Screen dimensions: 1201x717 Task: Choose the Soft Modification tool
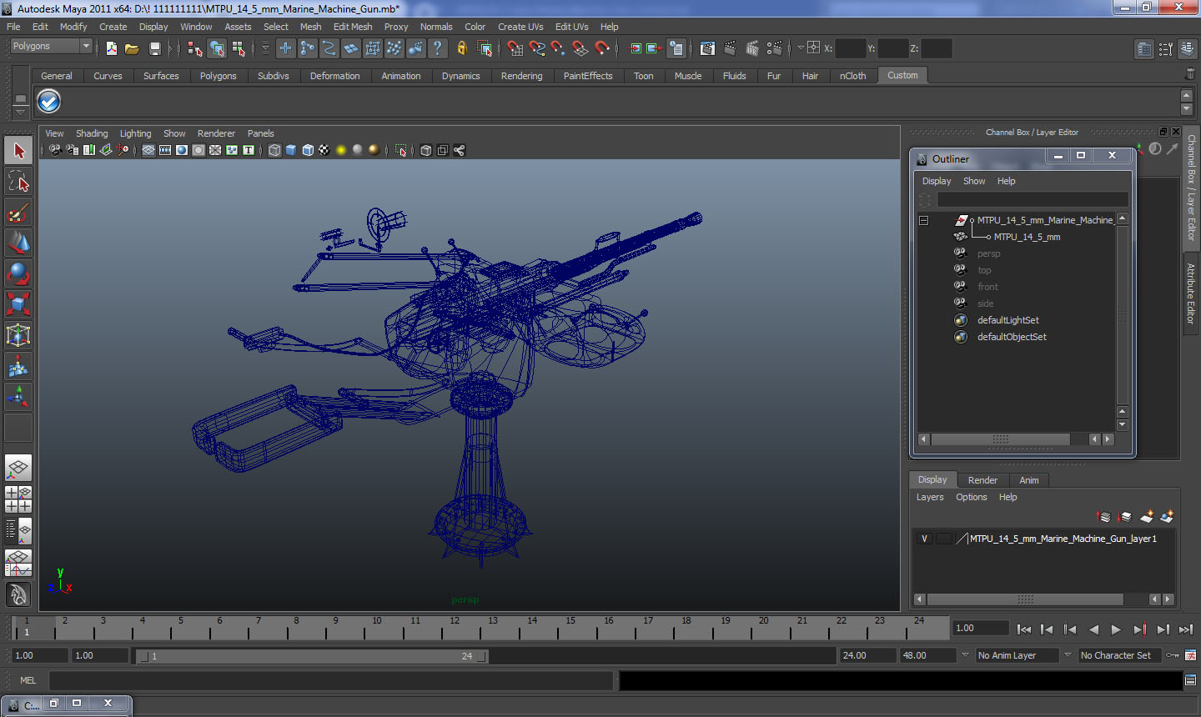pyautogui.click(x=18, y=366)
